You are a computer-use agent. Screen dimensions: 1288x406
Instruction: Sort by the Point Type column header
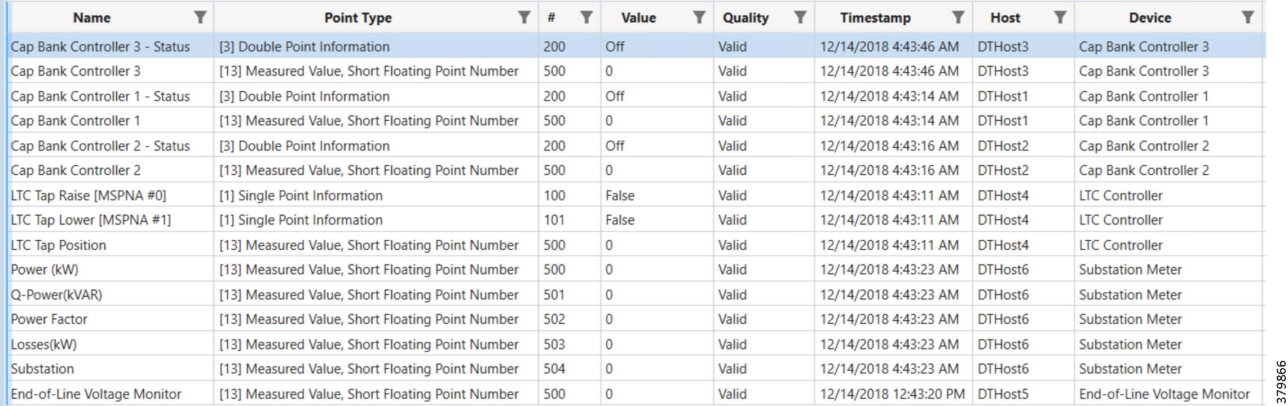358,18
